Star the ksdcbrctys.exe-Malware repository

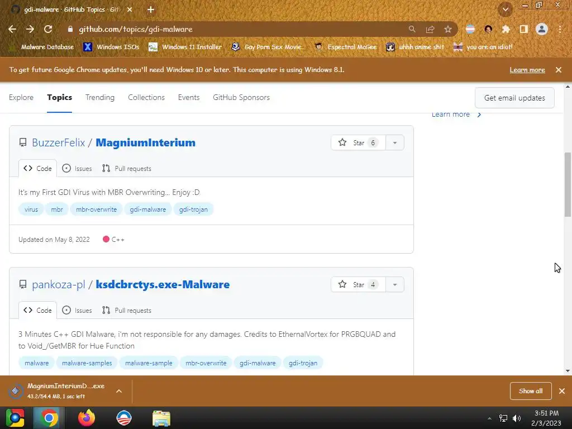[358, 284]
